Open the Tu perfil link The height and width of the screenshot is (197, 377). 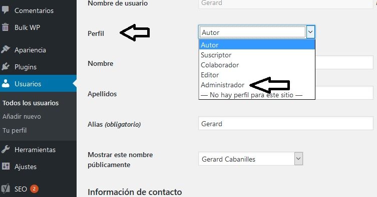(15, 131)
